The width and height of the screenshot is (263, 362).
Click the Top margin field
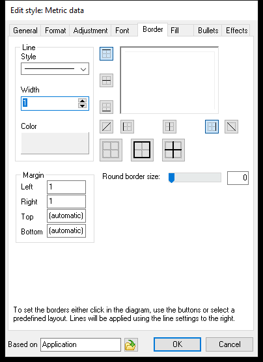tap(66, 216)
